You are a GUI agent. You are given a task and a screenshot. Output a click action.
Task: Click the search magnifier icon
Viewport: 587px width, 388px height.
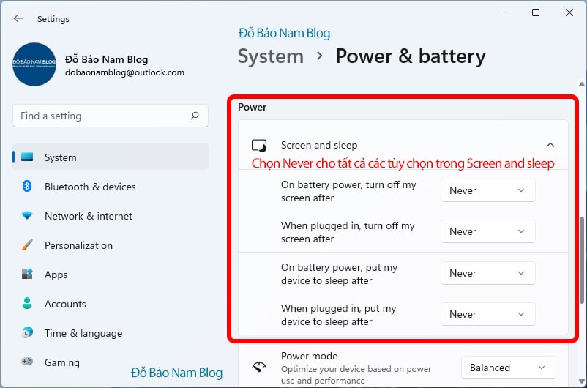pos(195,116)
